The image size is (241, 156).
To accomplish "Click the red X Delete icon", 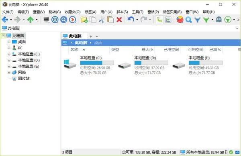I will coord(119,20).
